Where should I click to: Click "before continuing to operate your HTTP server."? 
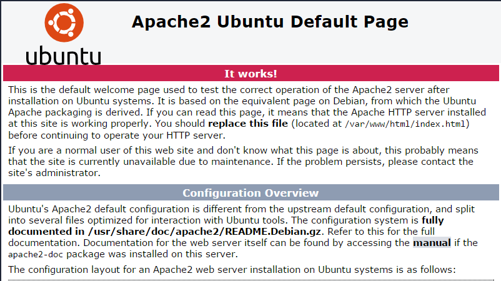tap(117, 136)
